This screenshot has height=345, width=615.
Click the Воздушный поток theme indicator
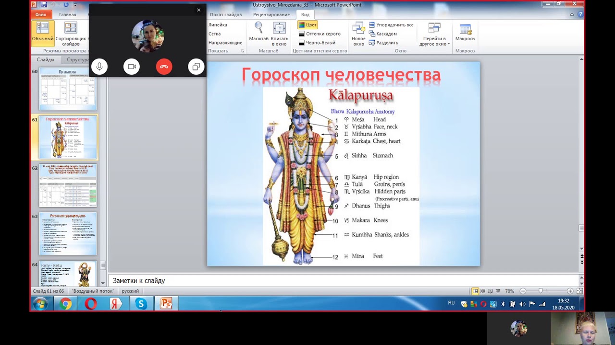[93, 291]
